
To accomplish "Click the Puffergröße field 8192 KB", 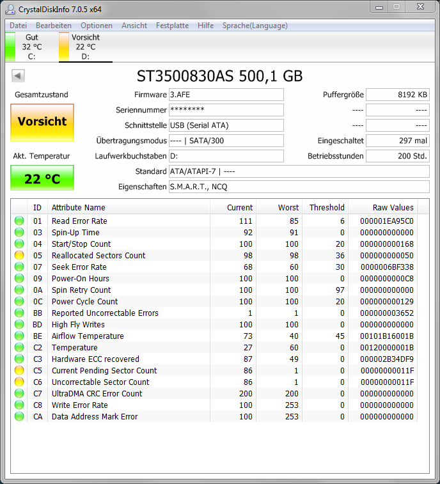I will tap(398, 95).
